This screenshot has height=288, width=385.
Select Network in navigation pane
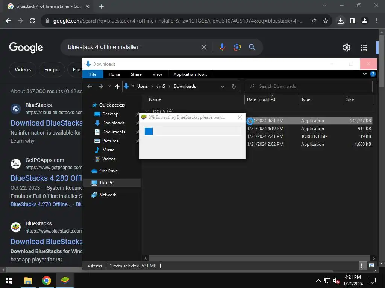pos(108,195)
